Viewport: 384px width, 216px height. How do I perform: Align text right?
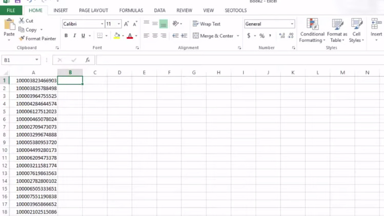coord(164,36)
